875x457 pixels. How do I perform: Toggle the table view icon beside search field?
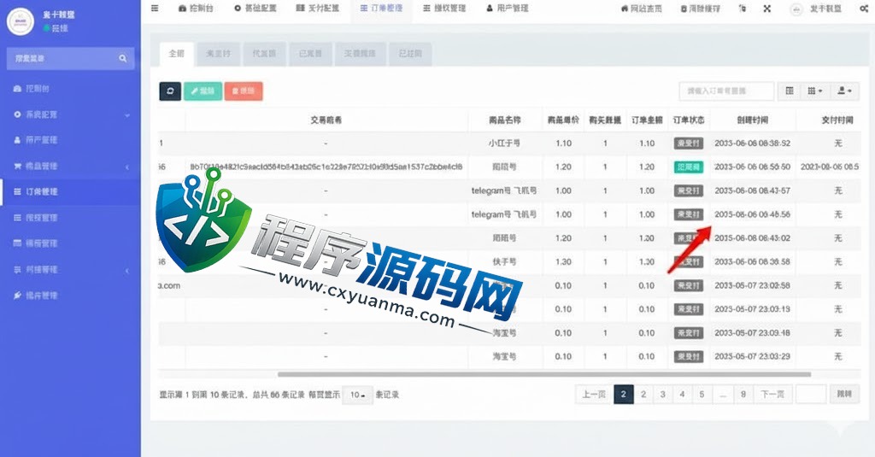click(790, 91)
